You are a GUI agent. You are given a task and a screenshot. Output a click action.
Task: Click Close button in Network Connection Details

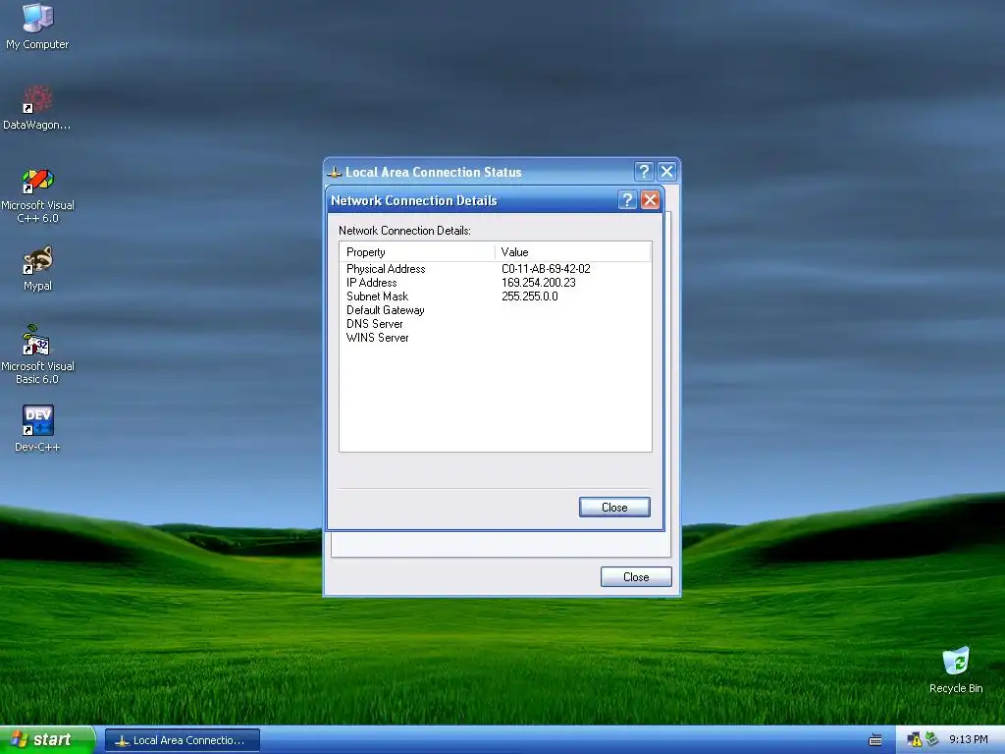(x=614, y=508)
